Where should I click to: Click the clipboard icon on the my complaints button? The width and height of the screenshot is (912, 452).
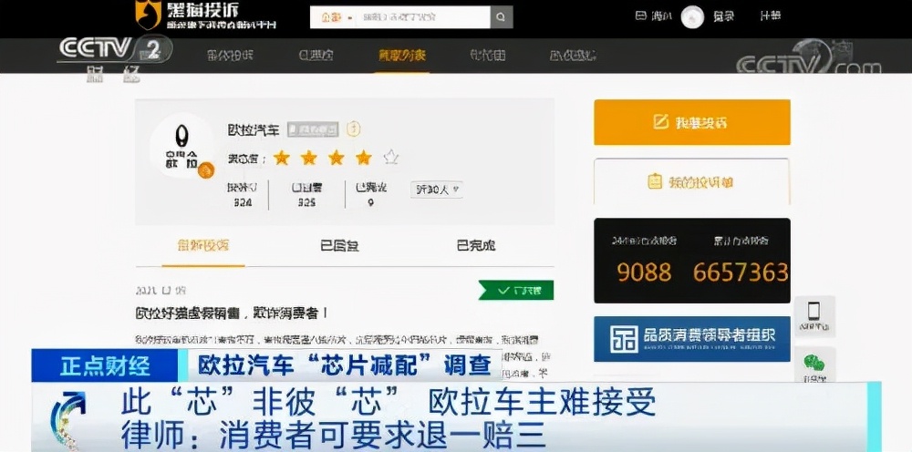(655, 181)
